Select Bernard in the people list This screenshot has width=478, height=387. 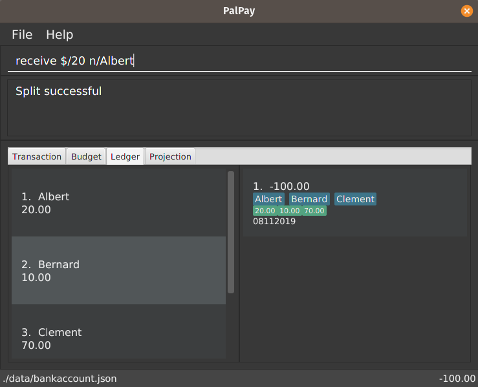118,270
